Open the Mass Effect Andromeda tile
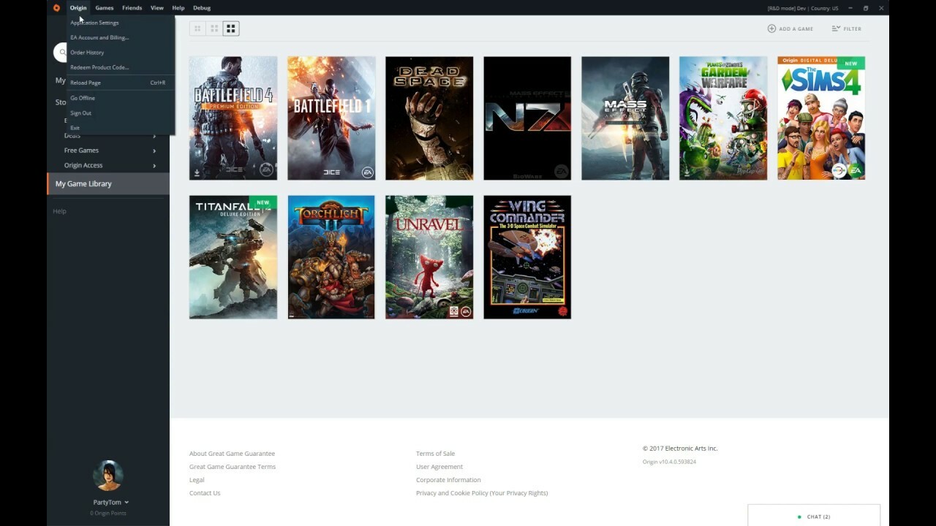 coord(625,118)
